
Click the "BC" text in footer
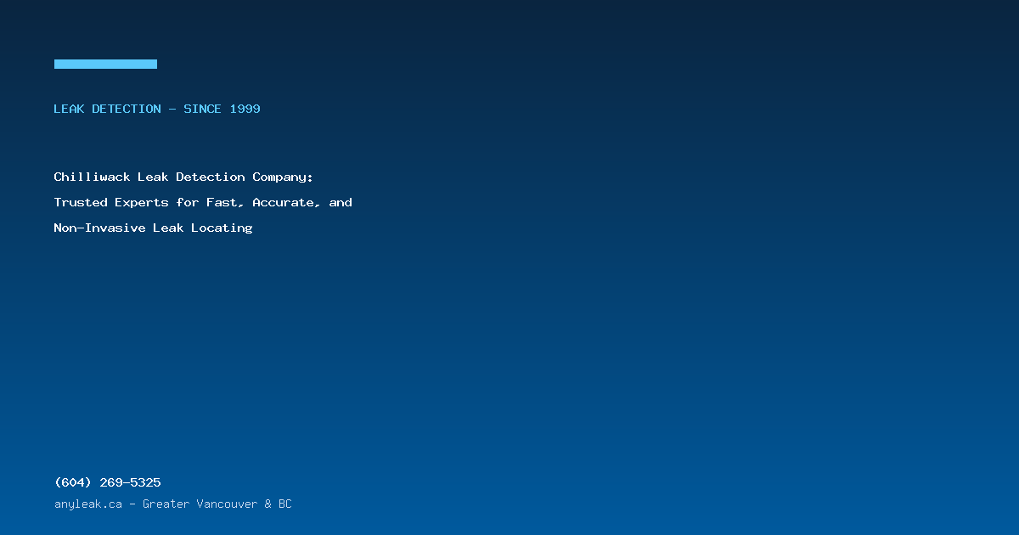click(x=284, y=504)
